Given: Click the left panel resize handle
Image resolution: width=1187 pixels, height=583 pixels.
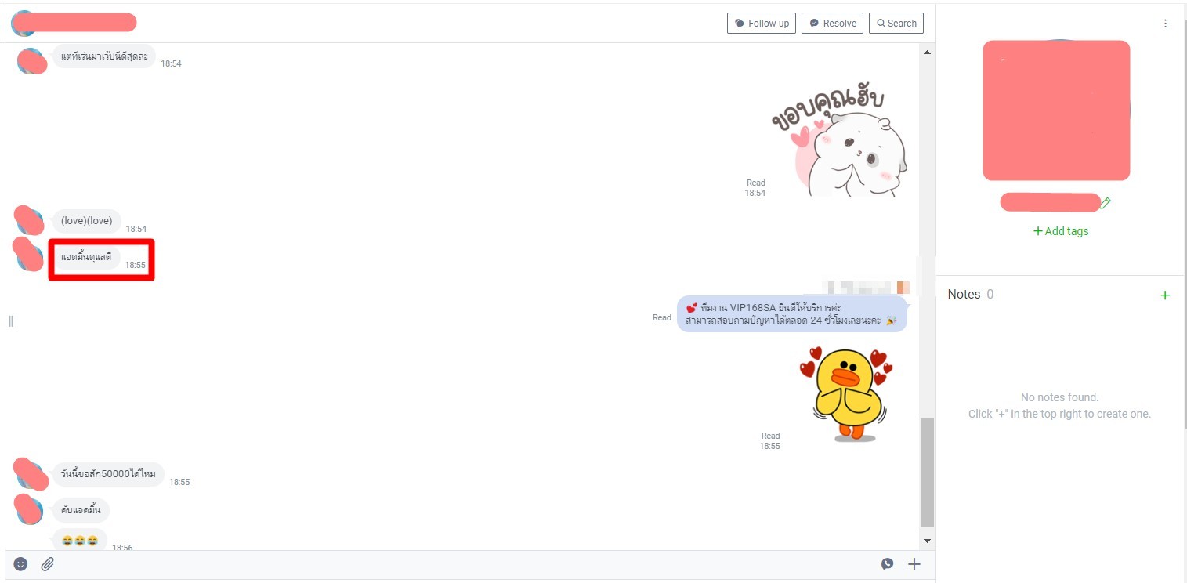Looking at the screenshot, I should [11, 320].
